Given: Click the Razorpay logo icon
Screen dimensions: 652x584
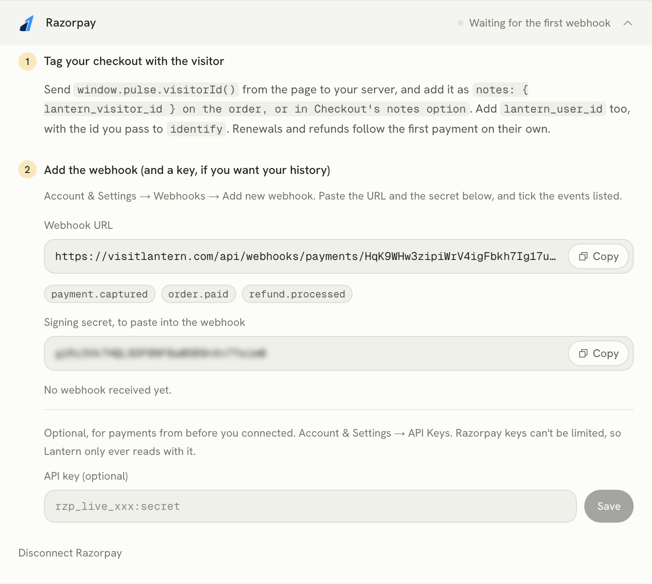Looking at the screenshot, I should 27,23.
